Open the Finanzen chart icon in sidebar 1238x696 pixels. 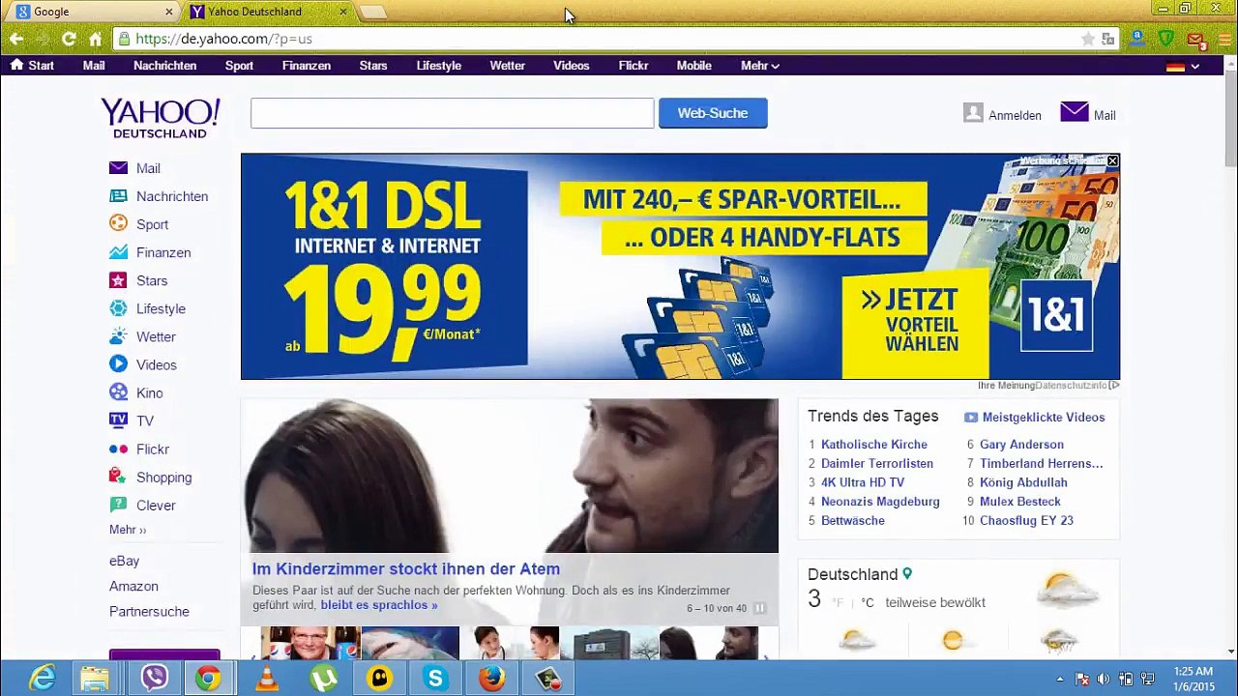pos(118,252)
